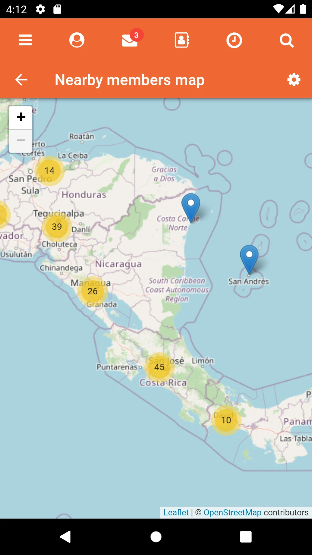Tap the 'Limón' map label

(x=203, y=361)
